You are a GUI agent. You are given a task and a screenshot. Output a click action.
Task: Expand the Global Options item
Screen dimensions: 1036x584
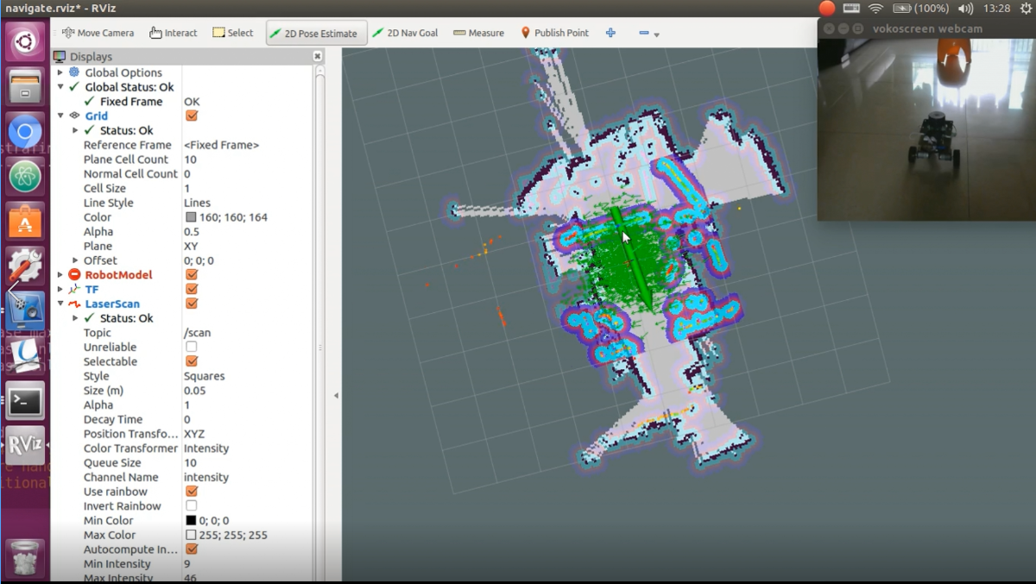pyautogui.click(x=60, y=72)
